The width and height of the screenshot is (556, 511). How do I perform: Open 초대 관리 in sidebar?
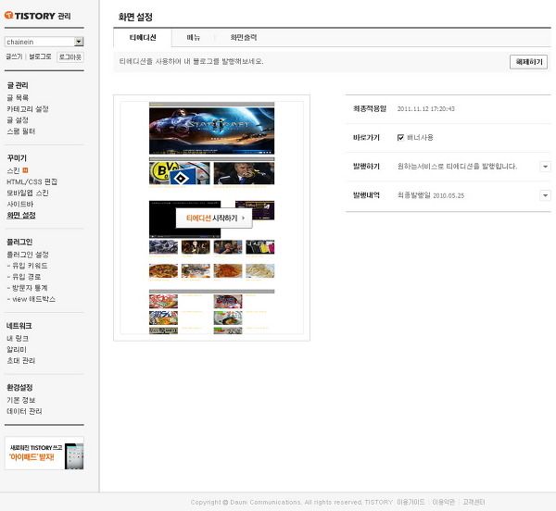click(x=21, y=361)
